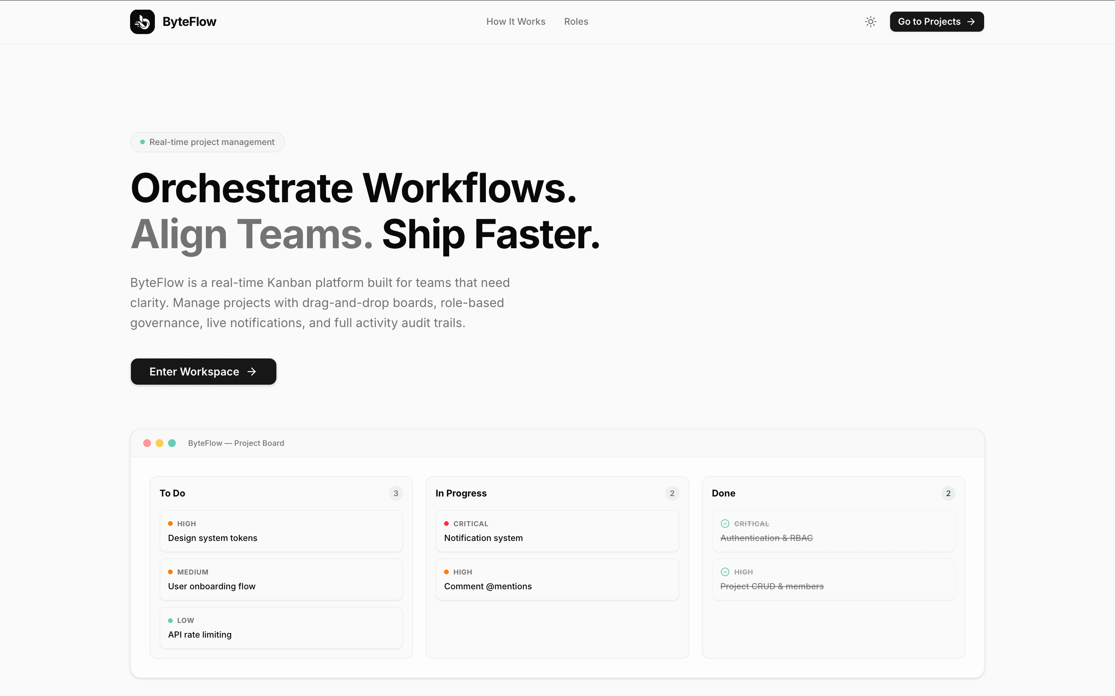Click the ByteFlow — Project Board title
This screenshot has width=1115, height=696.
pos(236,443)
